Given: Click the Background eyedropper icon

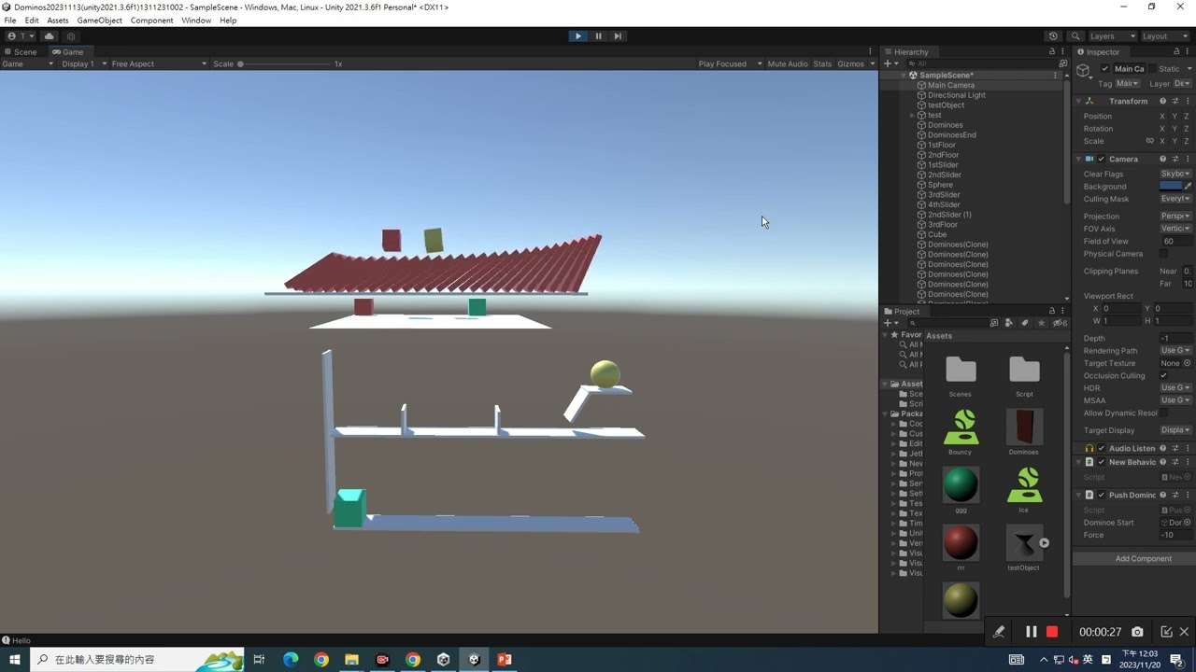Looking at the screenshot, I should (1188, 187).
